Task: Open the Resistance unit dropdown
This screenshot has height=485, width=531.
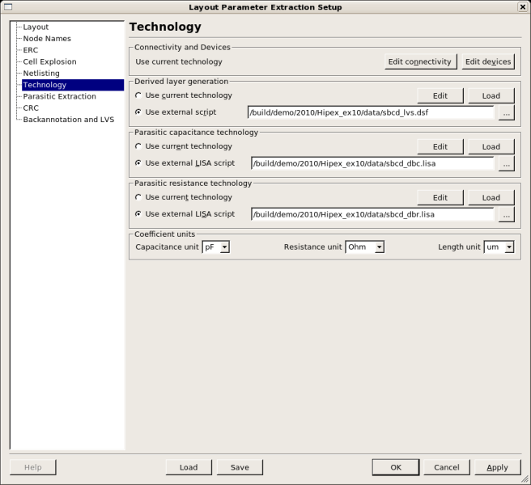Action: (x=365, y=247)
